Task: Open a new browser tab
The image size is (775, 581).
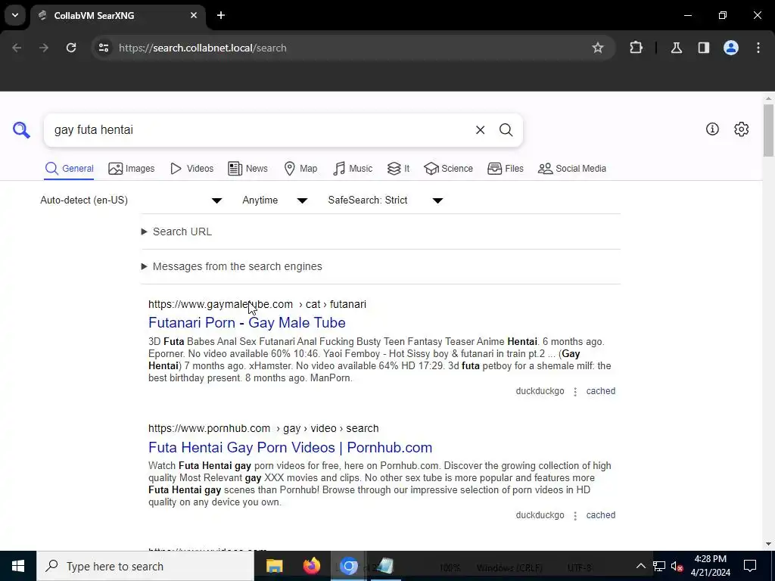Action: [x=221, y=15]
